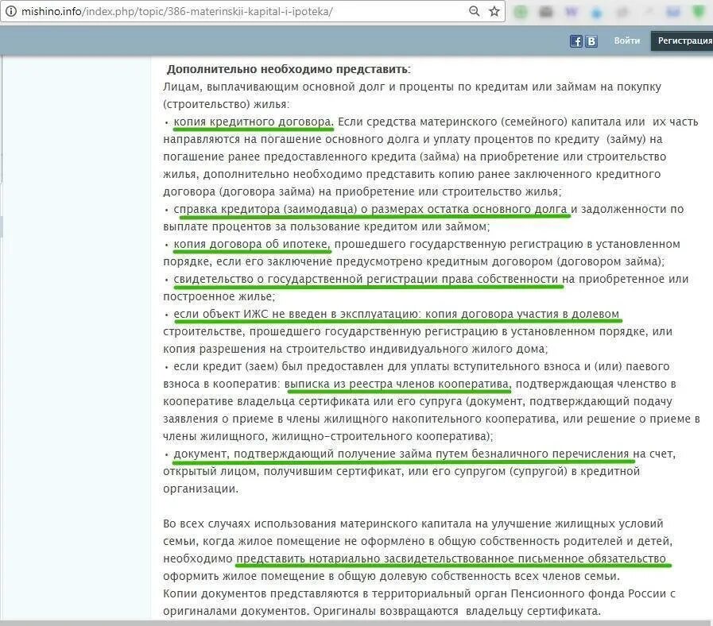
Task: Click the heading "Дополнительно необходимо представить:"
Action: click(289, 70)
